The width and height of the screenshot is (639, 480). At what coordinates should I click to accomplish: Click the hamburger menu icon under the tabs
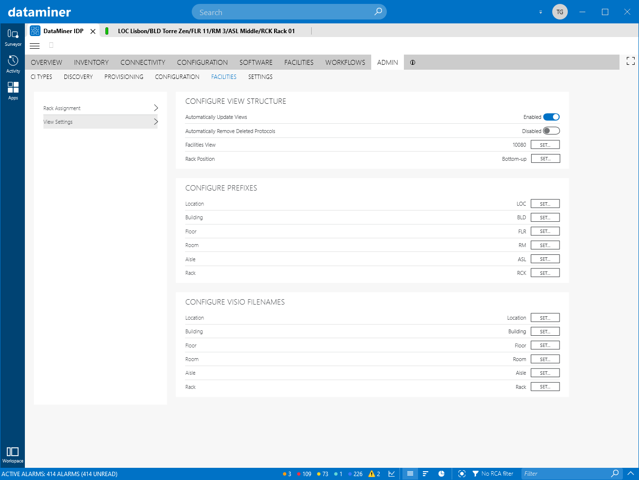tap(35, 46)
